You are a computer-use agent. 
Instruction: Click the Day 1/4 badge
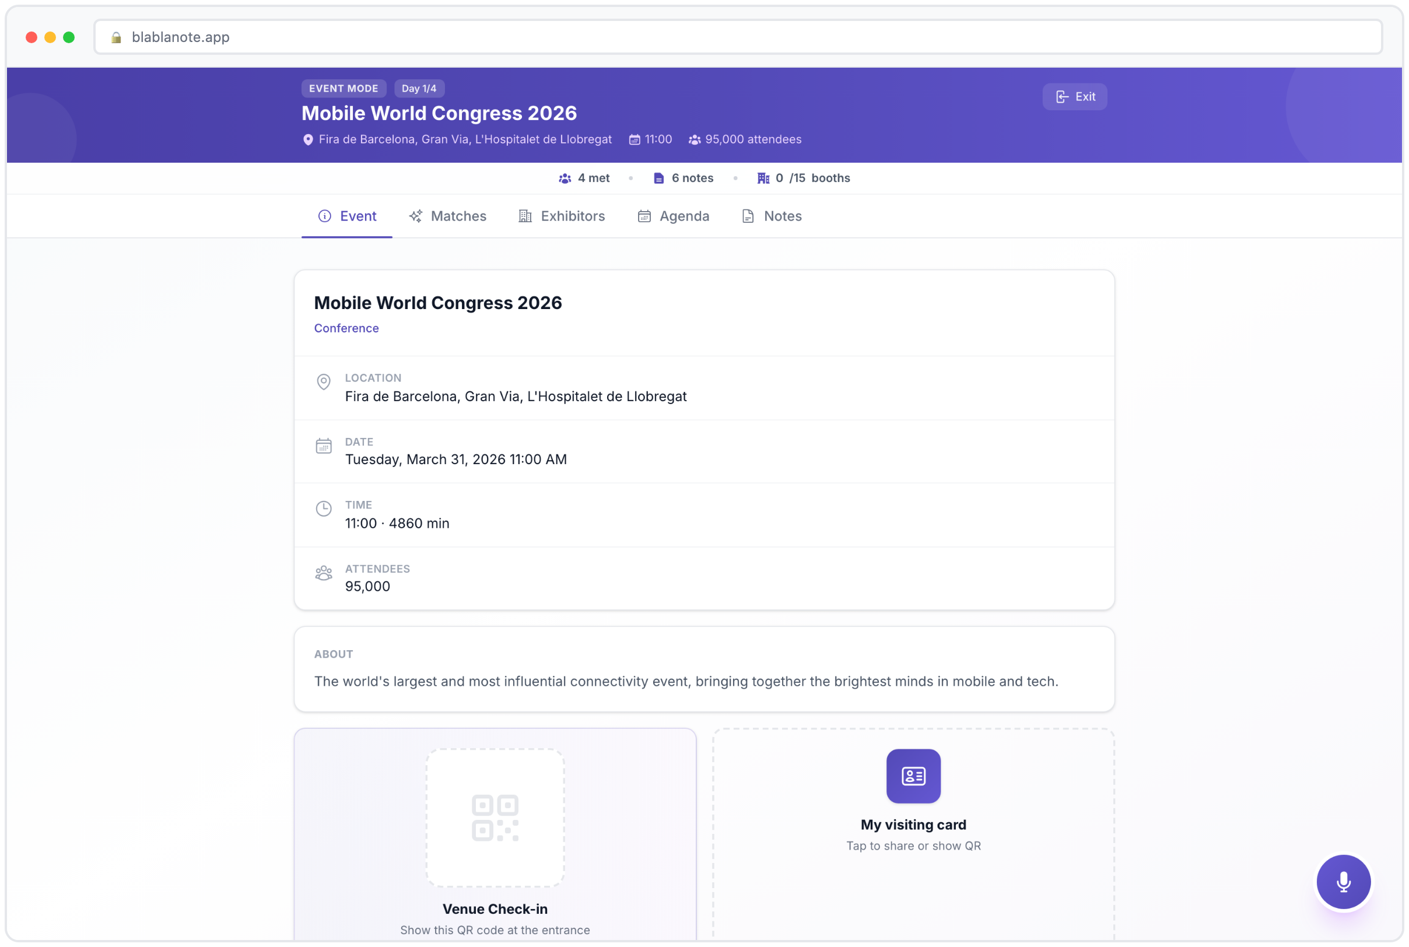point(419,88)
